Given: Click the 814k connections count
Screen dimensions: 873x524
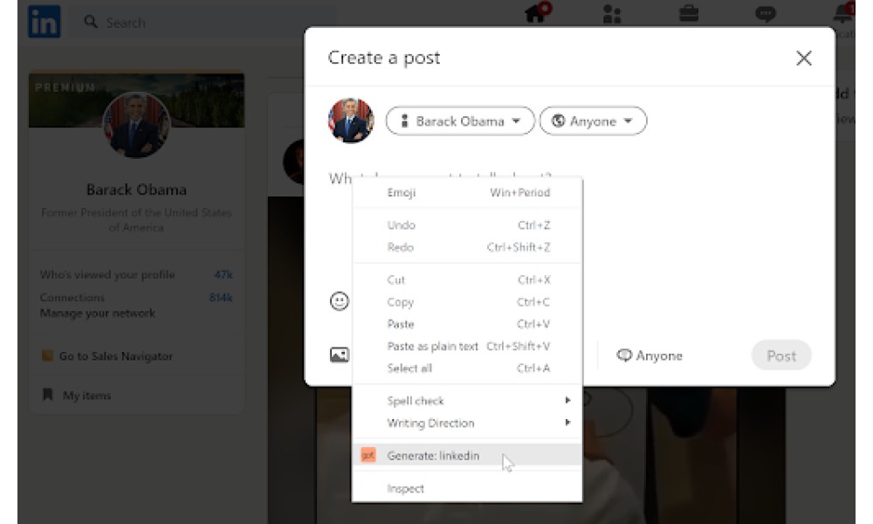Looking at the screenshot, I should pyautogui.click(x=221, y=297).
